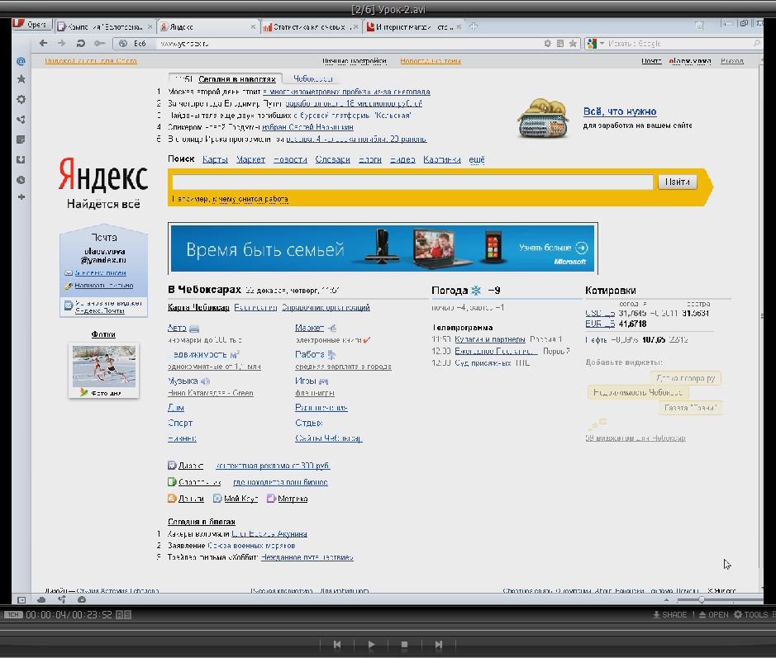The image size is (776, 658).
Task: Open the 'Работа' category link
Action: pos(309,354)
